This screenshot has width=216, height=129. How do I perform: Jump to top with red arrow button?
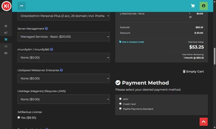coord(204,122)
